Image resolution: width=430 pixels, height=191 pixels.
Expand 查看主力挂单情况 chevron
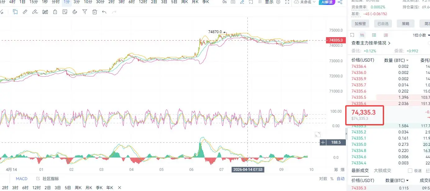[x=389, y=43]
